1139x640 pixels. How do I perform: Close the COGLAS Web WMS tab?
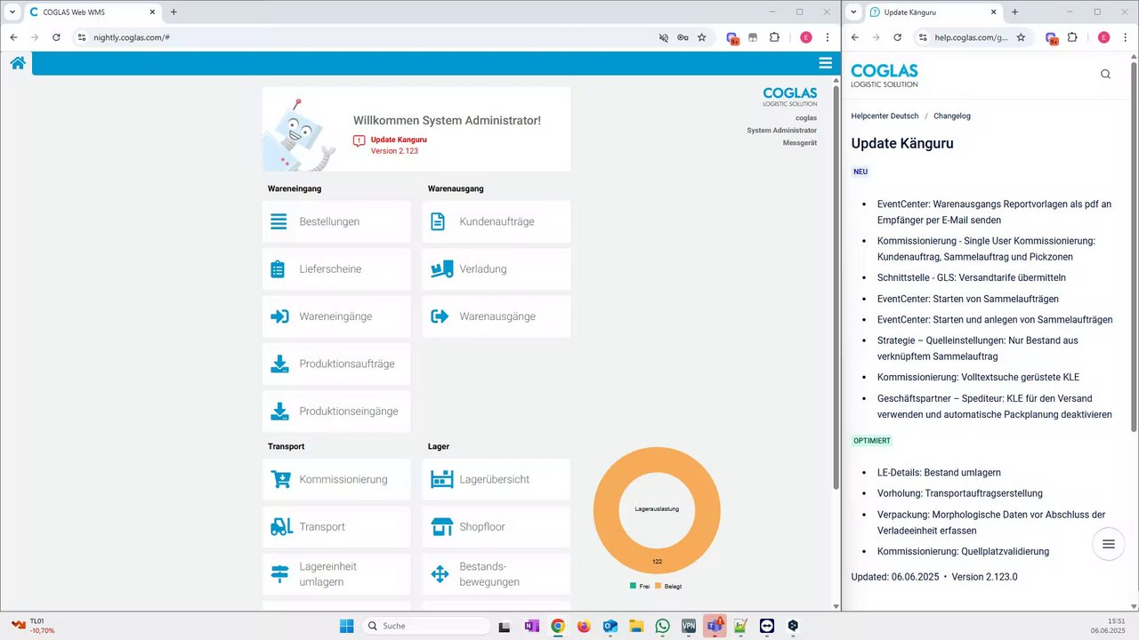pyautogui.click(x=150, y=12)
